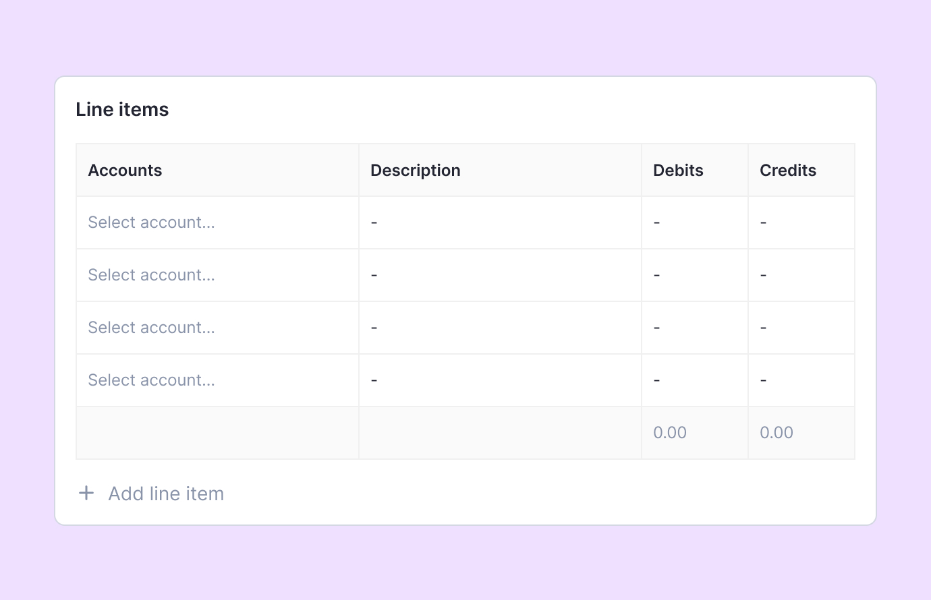Click the second row's Credits cell

801,275
